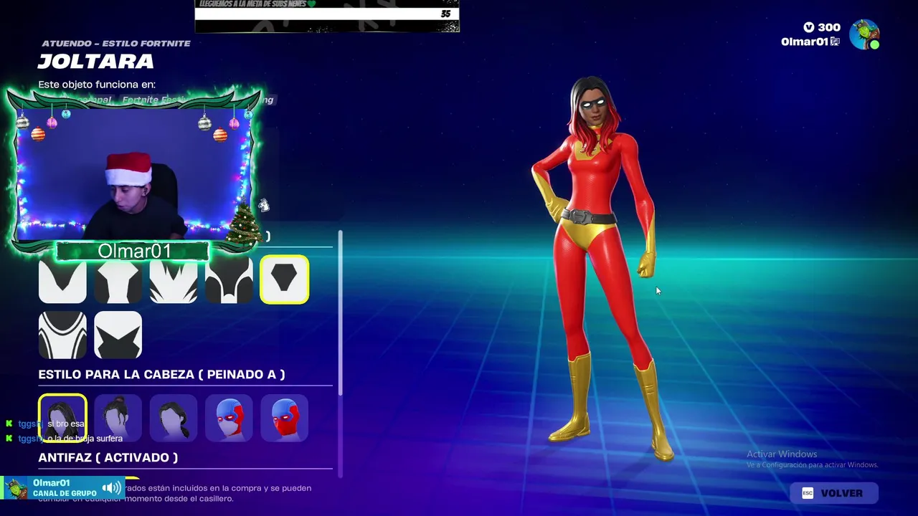Screen dimensions: 918x516
Task: Click the ANTIFAZ ( ACTIVADO ) section header
Action: [108, 457]
